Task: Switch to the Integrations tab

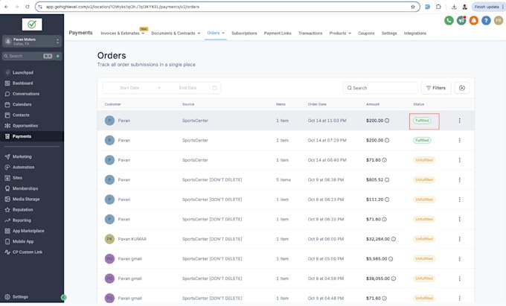Action: coord(415,34)
